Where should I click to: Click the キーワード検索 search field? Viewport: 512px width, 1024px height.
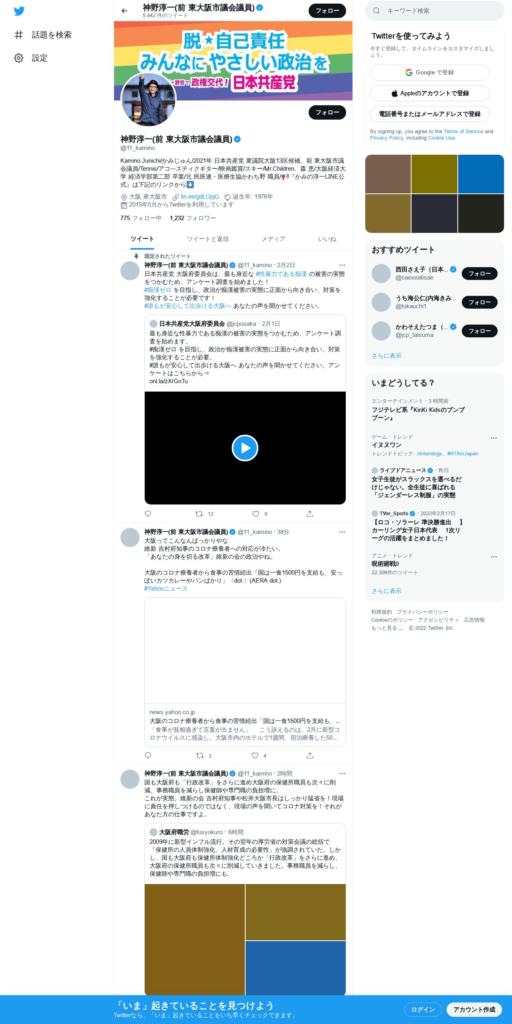tap(435, 11)
